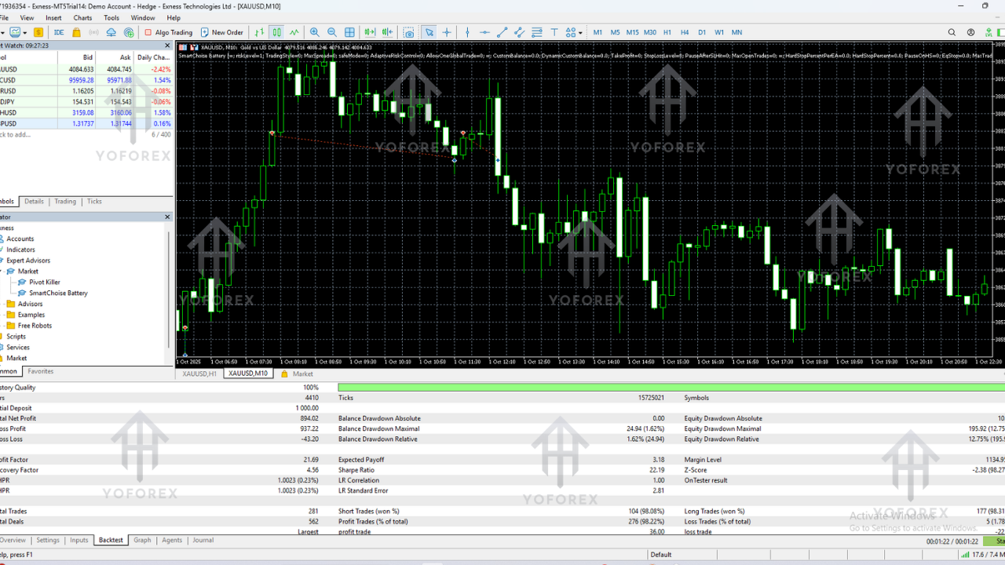Tile chart windows with grid icon
This screenshot has width=1005, height=565.
[x=349, y=32]
